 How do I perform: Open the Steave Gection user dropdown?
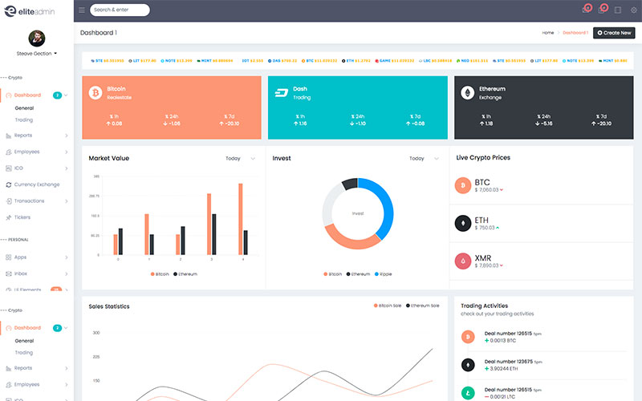[x=37, y=54]
